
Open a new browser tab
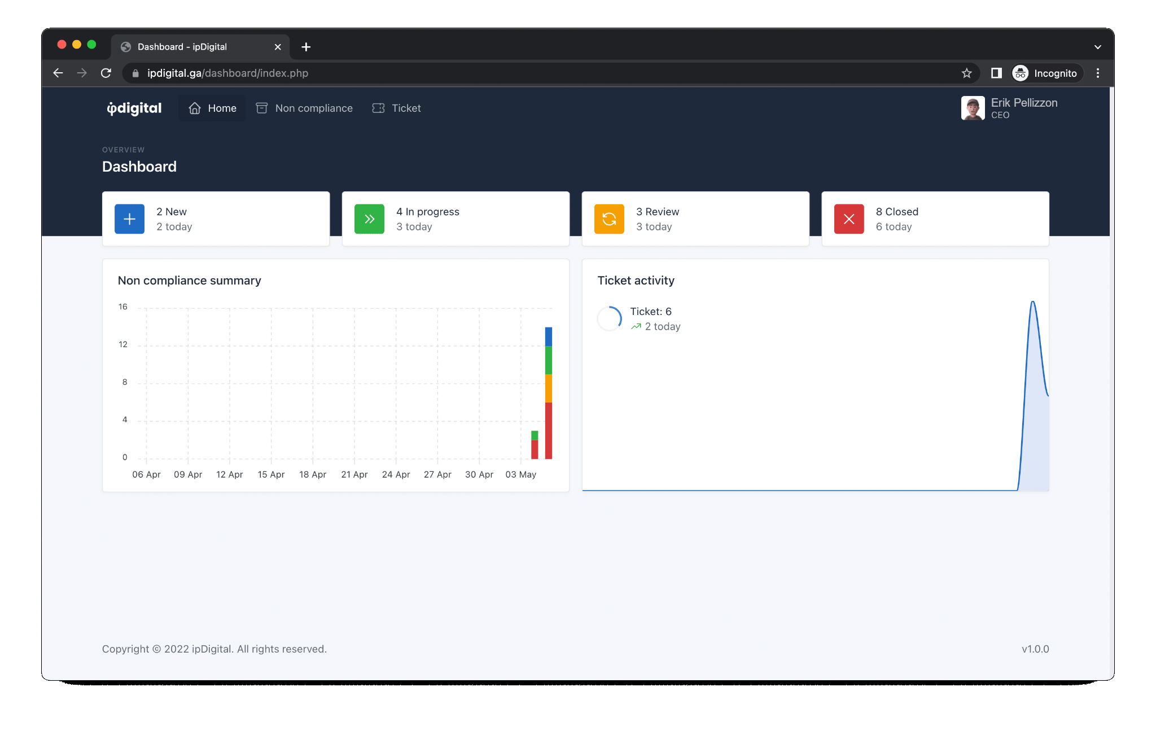306,47
